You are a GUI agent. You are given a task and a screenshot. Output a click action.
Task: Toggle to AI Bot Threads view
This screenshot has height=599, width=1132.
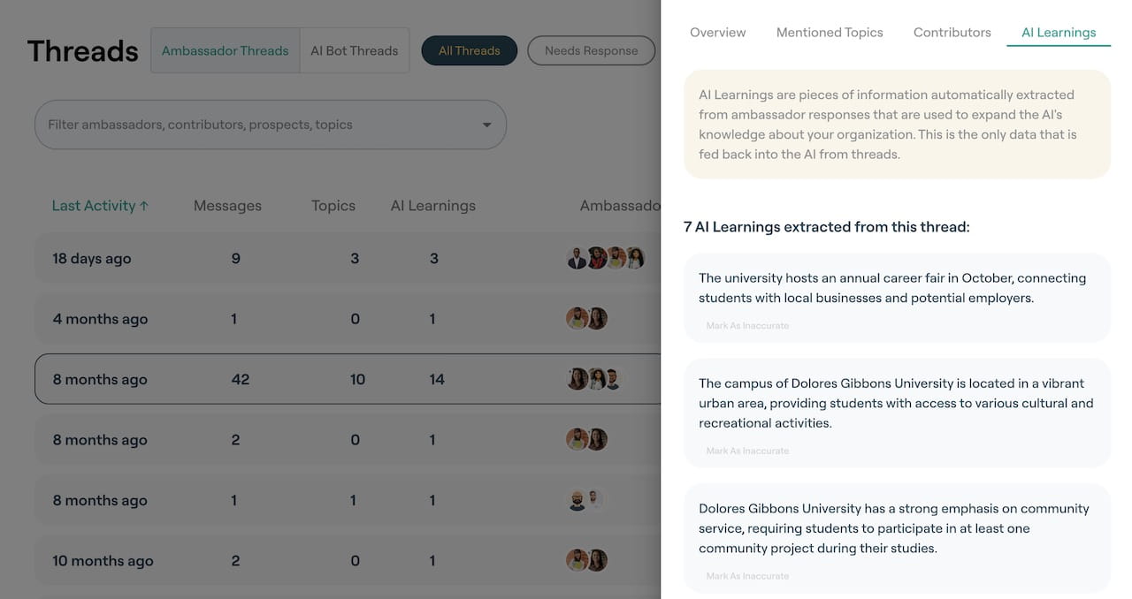point(355,51)
